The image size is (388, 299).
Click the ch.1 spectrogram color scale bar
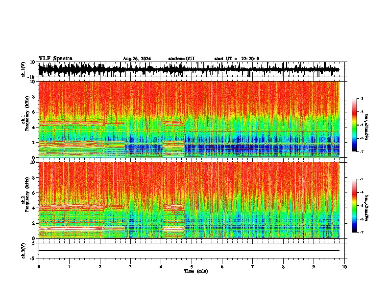pyautogui.click(x=355, y=125)
